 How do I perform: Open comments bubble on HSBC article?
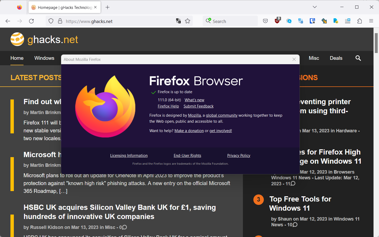pyautogui.click(x=125, y=227)
